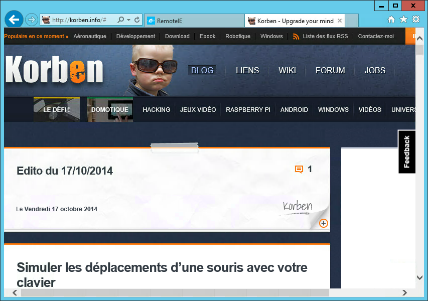Switch to the RemoteIE tab
Viewport: 428px width, 301px height.
(x=194, y=21)
